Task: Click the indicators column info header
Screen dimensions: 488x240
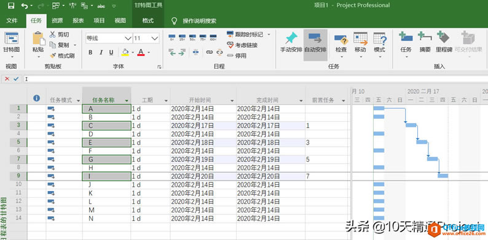Action: coord(36,98)
